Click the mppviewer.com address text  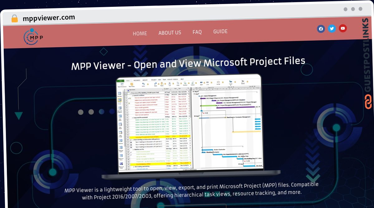point(49,18)
